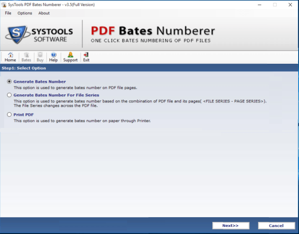Click text 'The File Series changes across the PDF file.'

[56, 106]
